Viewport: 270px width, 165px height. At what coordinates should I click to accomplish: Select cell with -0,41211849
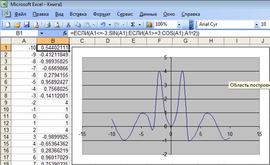(x=53, y=55)
